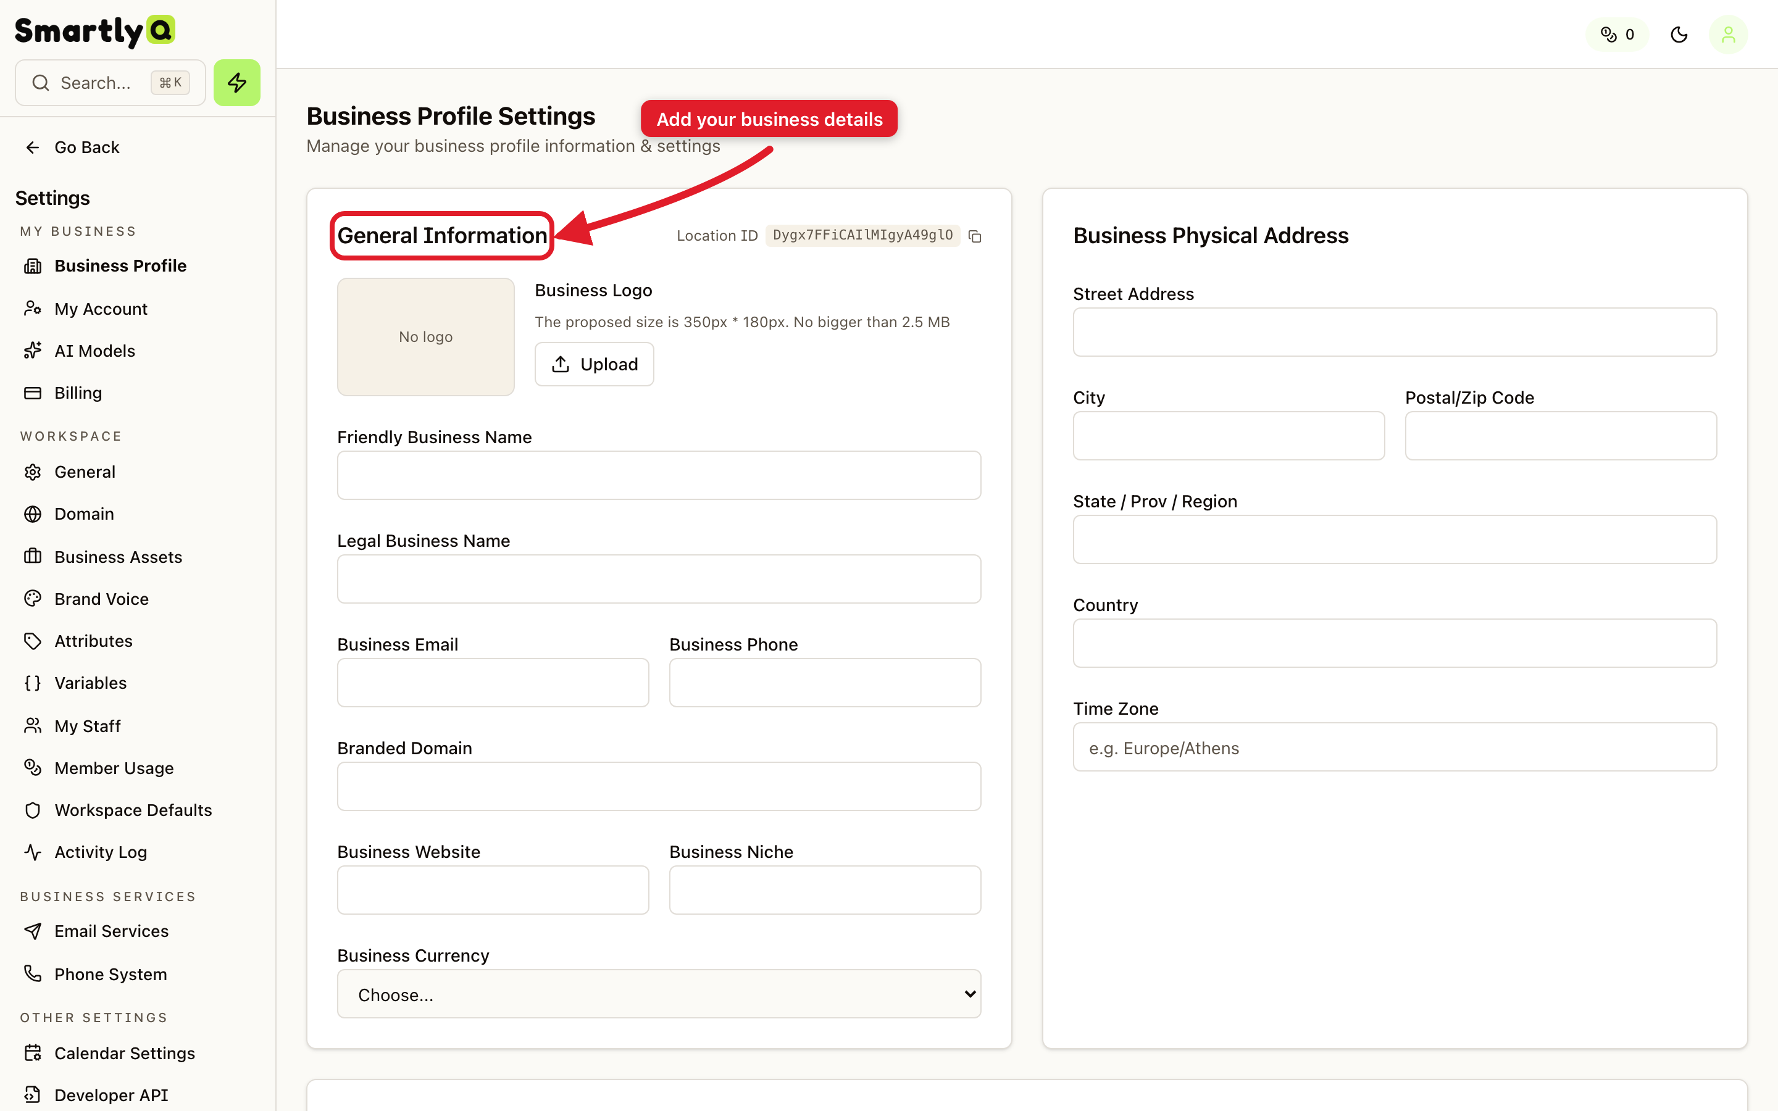Viewport: 1778px width, 1111px height.
Task: Click the Time Zone field
Action: click(x=1395, y=747)
